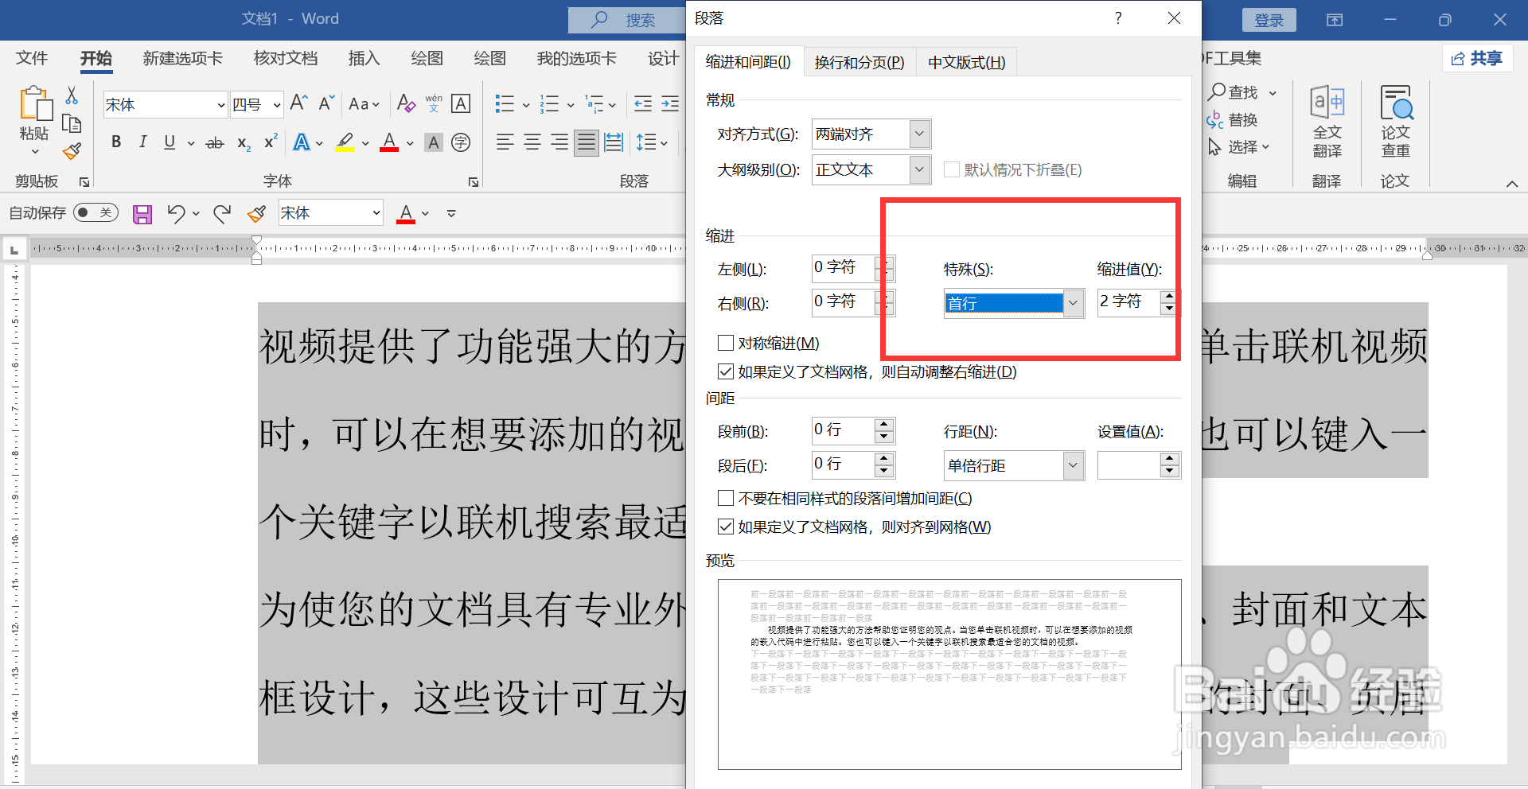Click the Cut scissors icon
This screenshot has height=789, width=1528.
point(72,95)
